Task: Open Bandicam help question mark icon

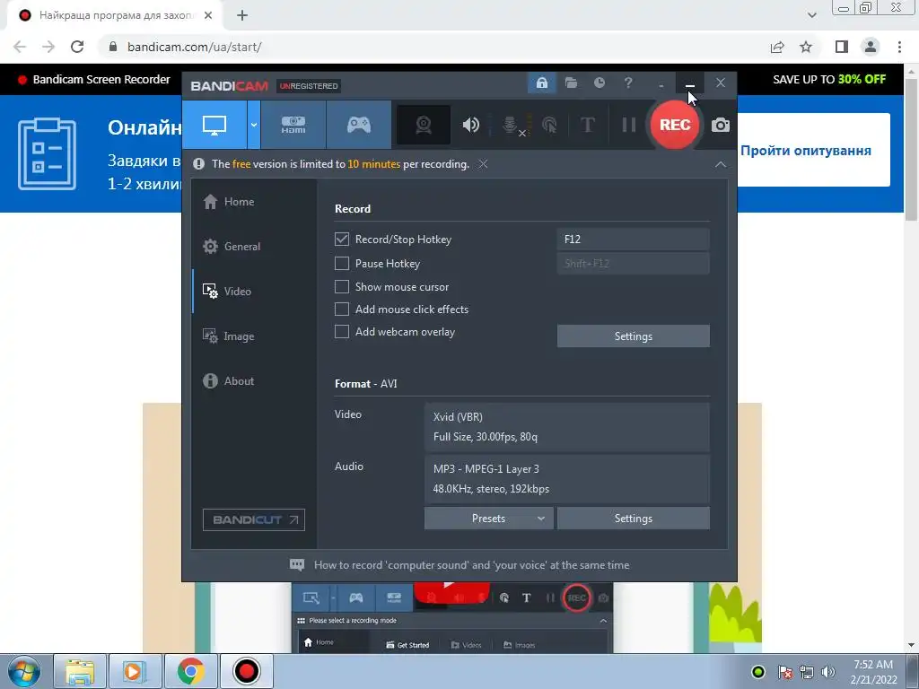Action: click(x=627, y=83)
